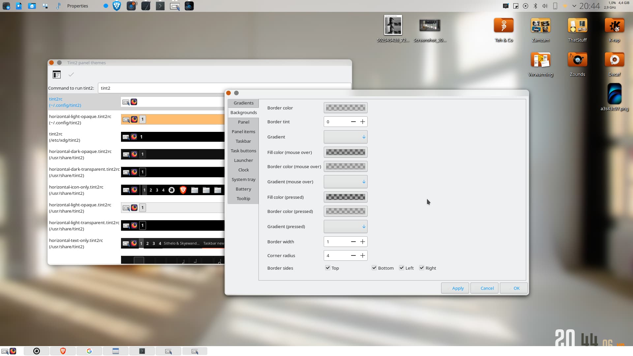Click the Brave task button in bottom taskbar
Viewport: 633px width, 356px height.
pyautogui.click(x=63, y=351)
